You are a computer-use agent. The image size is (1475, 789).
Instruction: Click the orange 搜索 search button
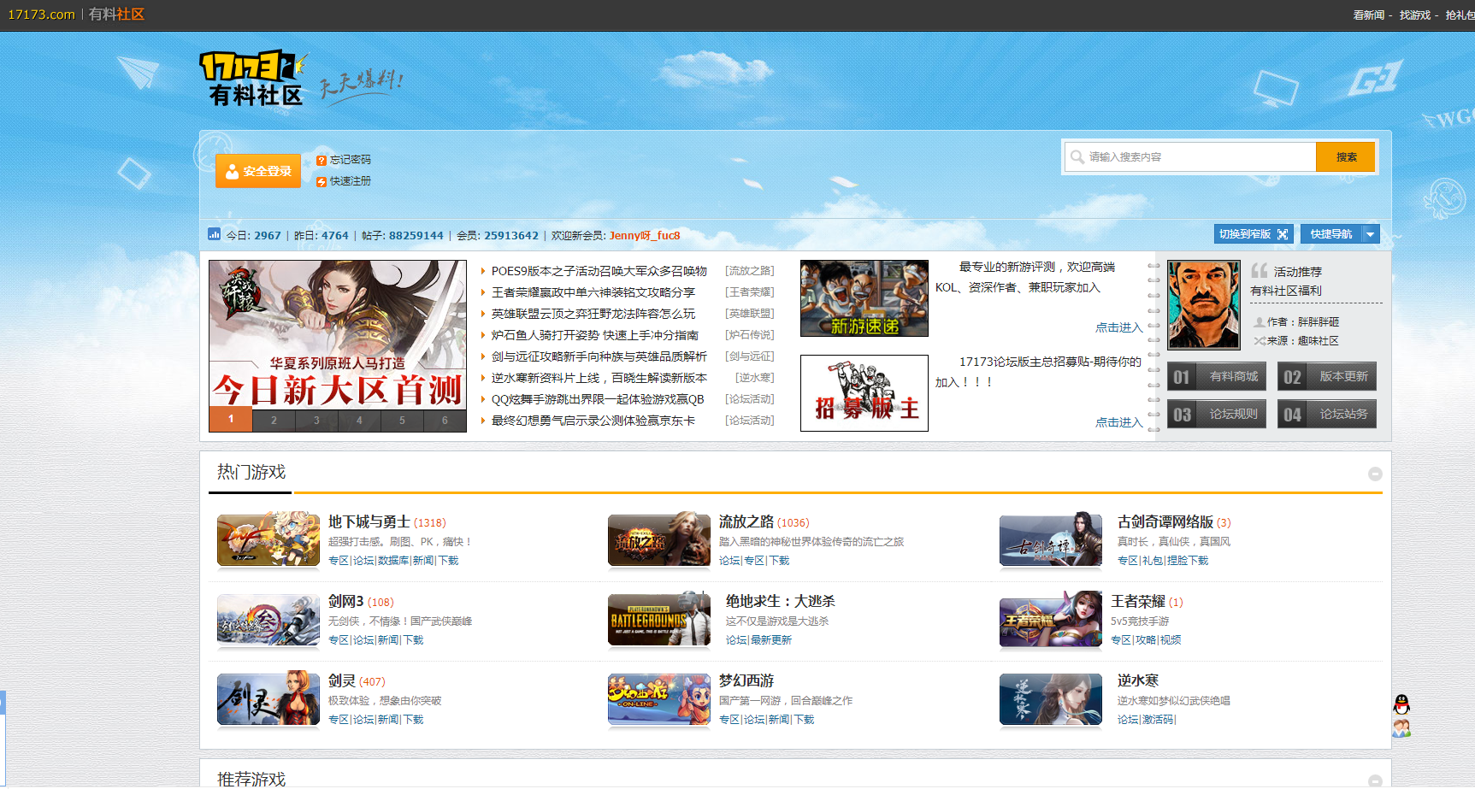pos(1345,157)
